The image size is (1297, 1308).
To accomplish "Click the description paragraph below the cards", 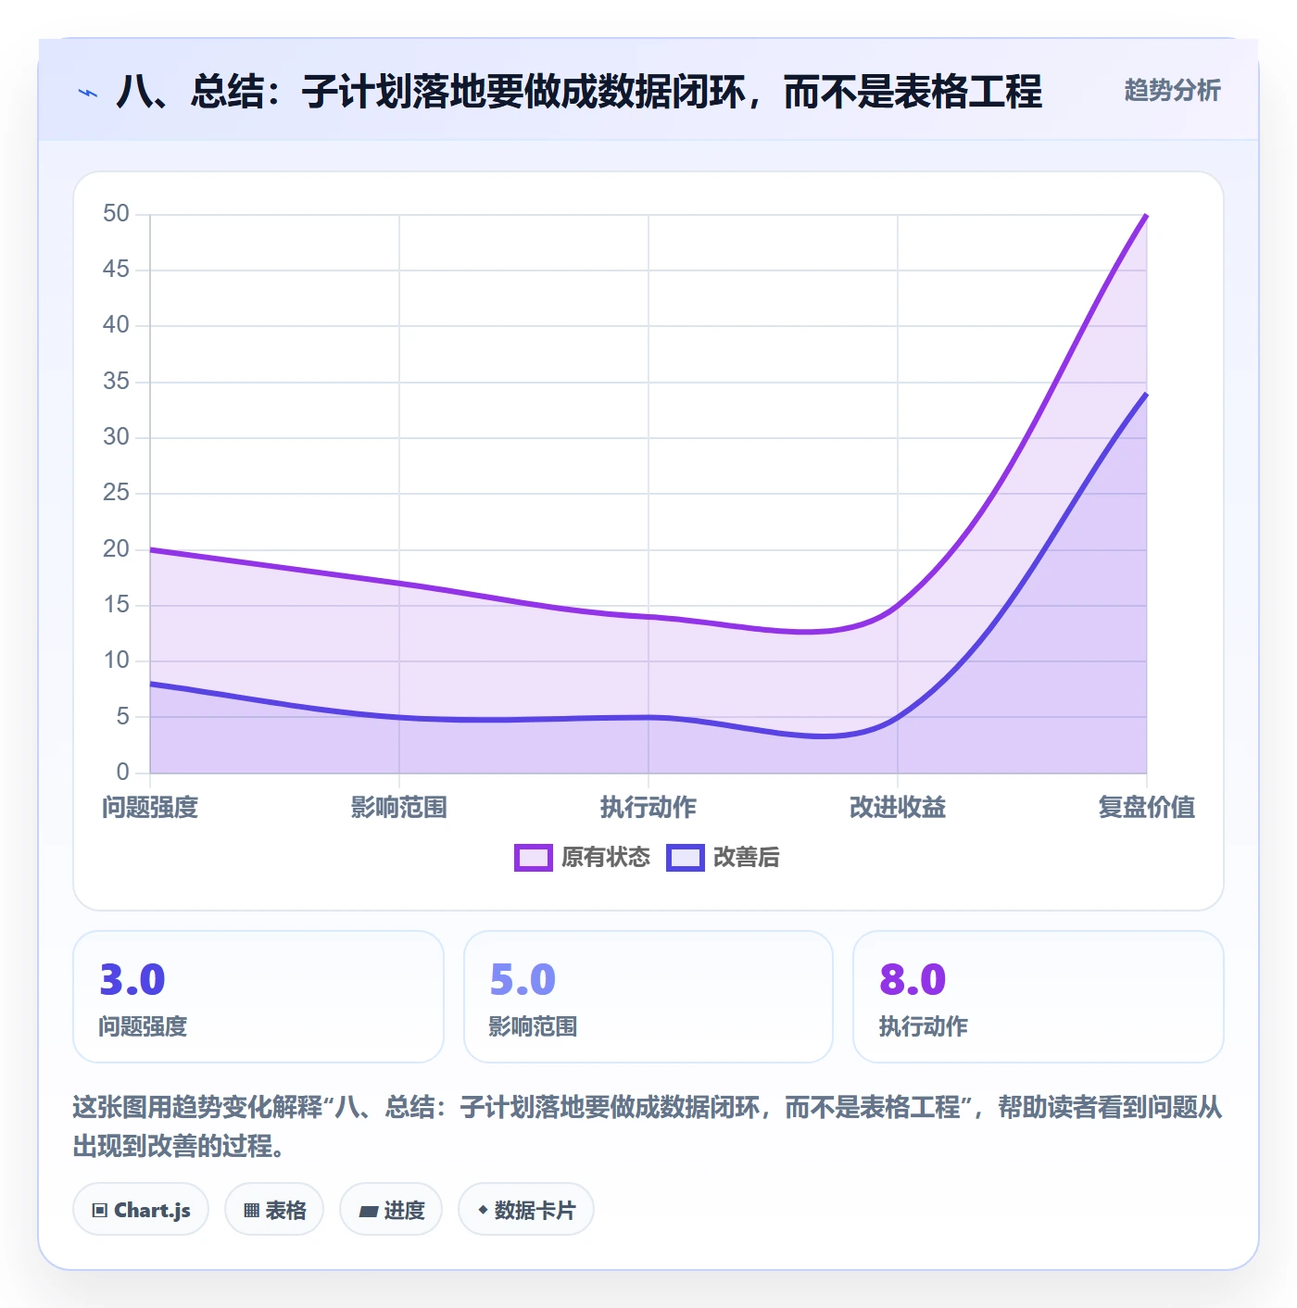I will click(648, 1126).
